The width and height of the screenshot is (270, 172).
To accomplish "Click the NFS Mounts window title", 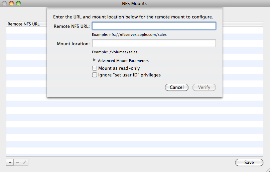I will [x=135, y=3].
